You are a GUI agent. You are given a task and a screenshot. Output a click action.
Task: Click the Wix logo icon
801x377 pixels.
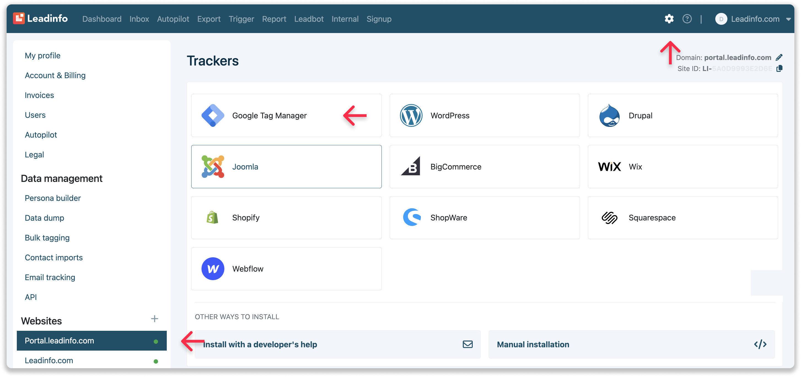[609, 167]
